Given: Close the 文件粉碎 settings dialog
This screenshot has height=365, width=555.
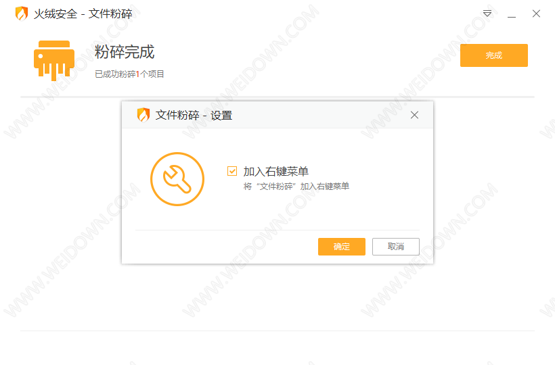Looking at the screenshot, I should (x=414, y=115).
